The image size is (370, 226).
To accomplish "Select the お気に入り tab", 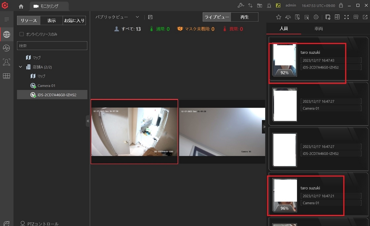I will 74,21.
